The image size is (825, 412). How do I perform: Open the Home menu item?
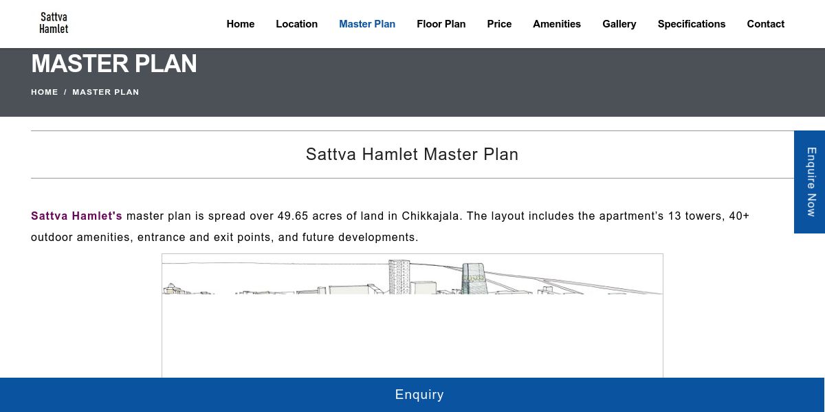(x=241, y=24)
